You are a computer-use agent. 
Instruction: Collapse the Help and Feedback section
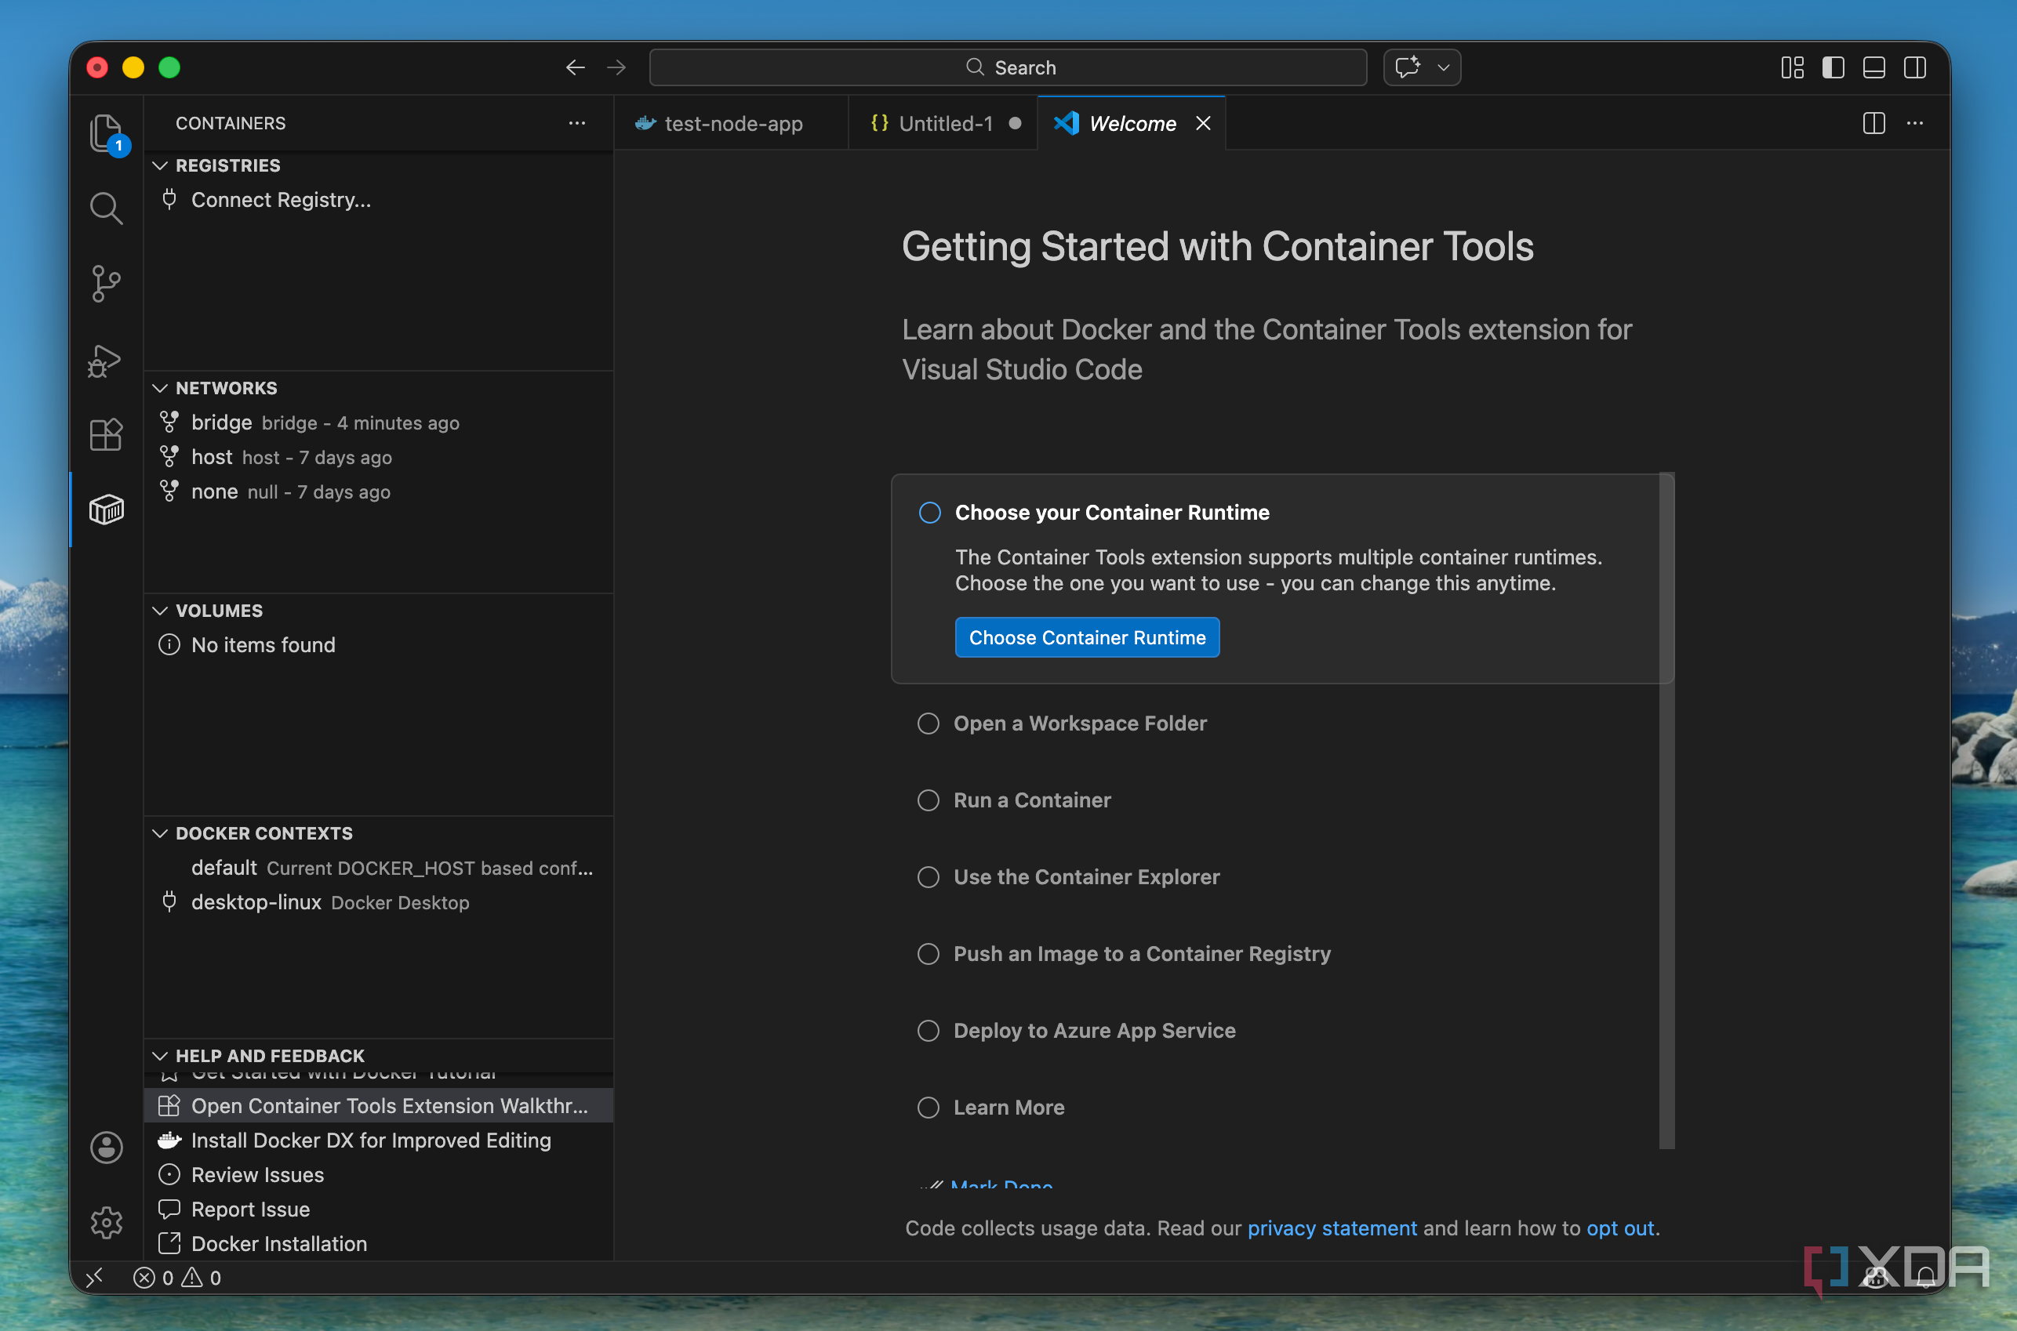(161, 1056)
